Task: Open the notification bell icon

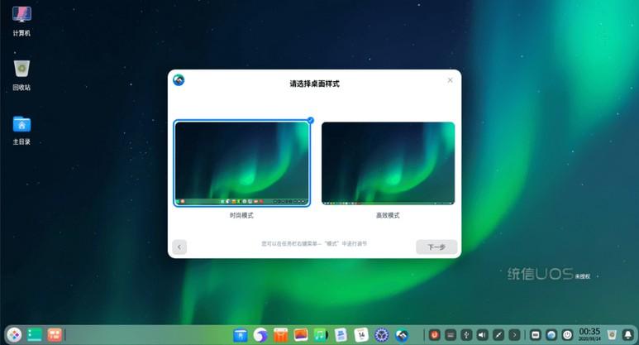Action: [x=628, y=335]
